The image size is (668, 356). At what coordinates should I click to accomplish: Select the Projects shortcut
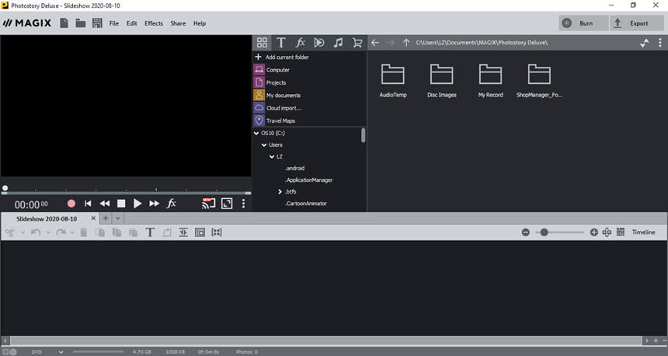click(x=270, y=82)
